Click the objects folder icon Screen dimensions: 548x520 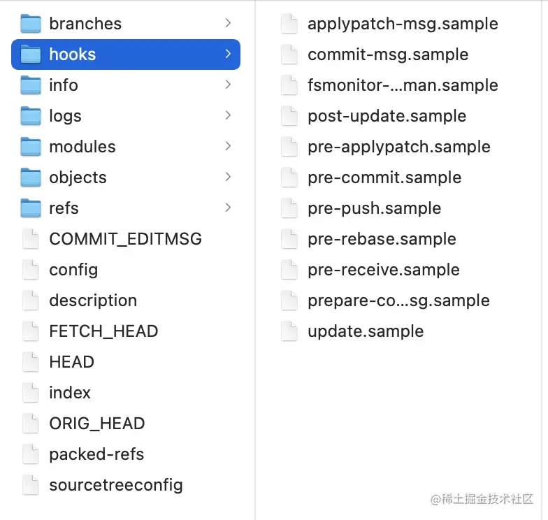pos(31,178)
